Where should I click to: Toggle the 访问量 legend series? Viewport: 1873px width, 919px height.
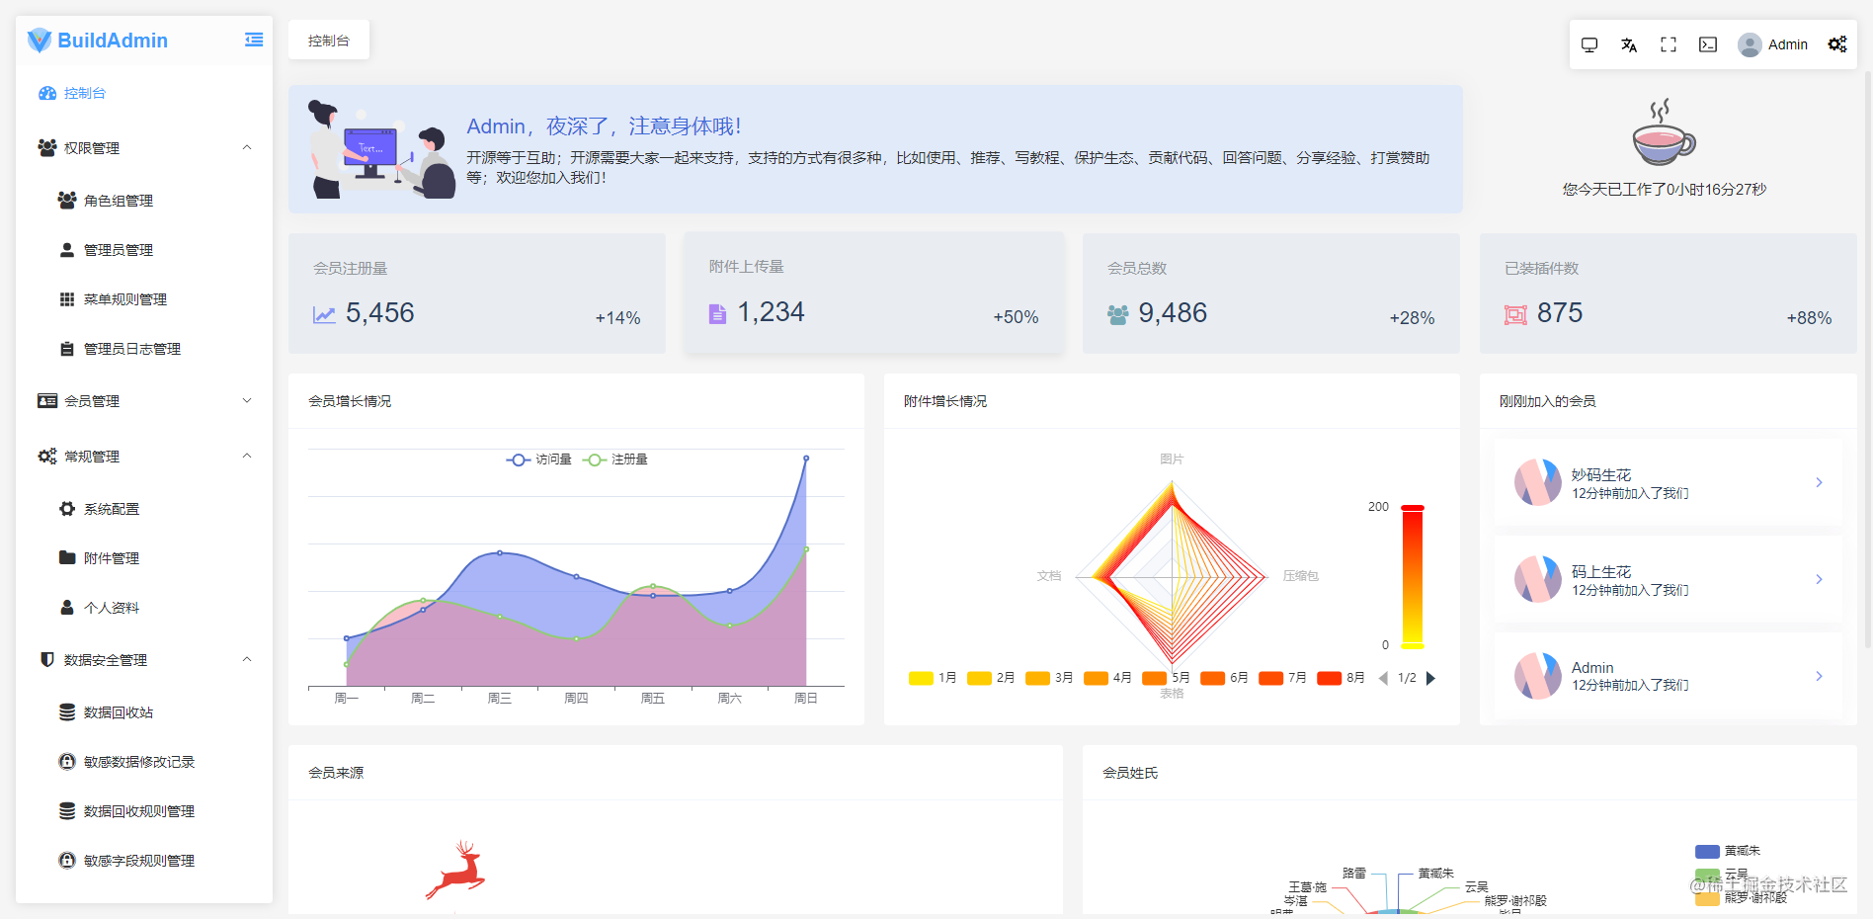539,459
